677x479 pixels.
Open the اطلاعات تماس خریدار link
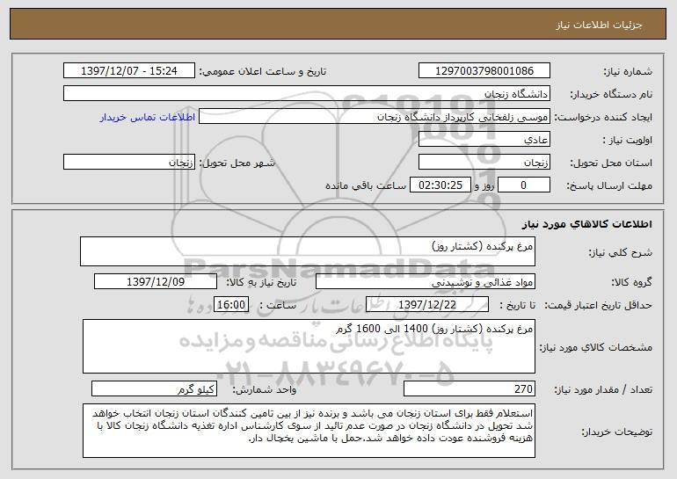147,118
